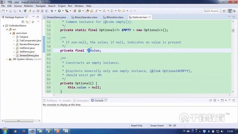
Task: Click the New Java Package icon
Action: [75, 11]
